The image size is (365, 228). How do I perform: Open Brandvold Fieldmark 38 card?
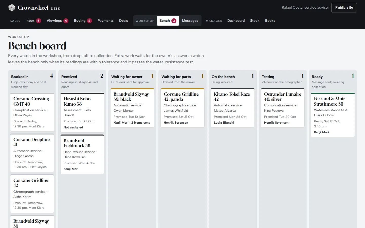point(82,154)
